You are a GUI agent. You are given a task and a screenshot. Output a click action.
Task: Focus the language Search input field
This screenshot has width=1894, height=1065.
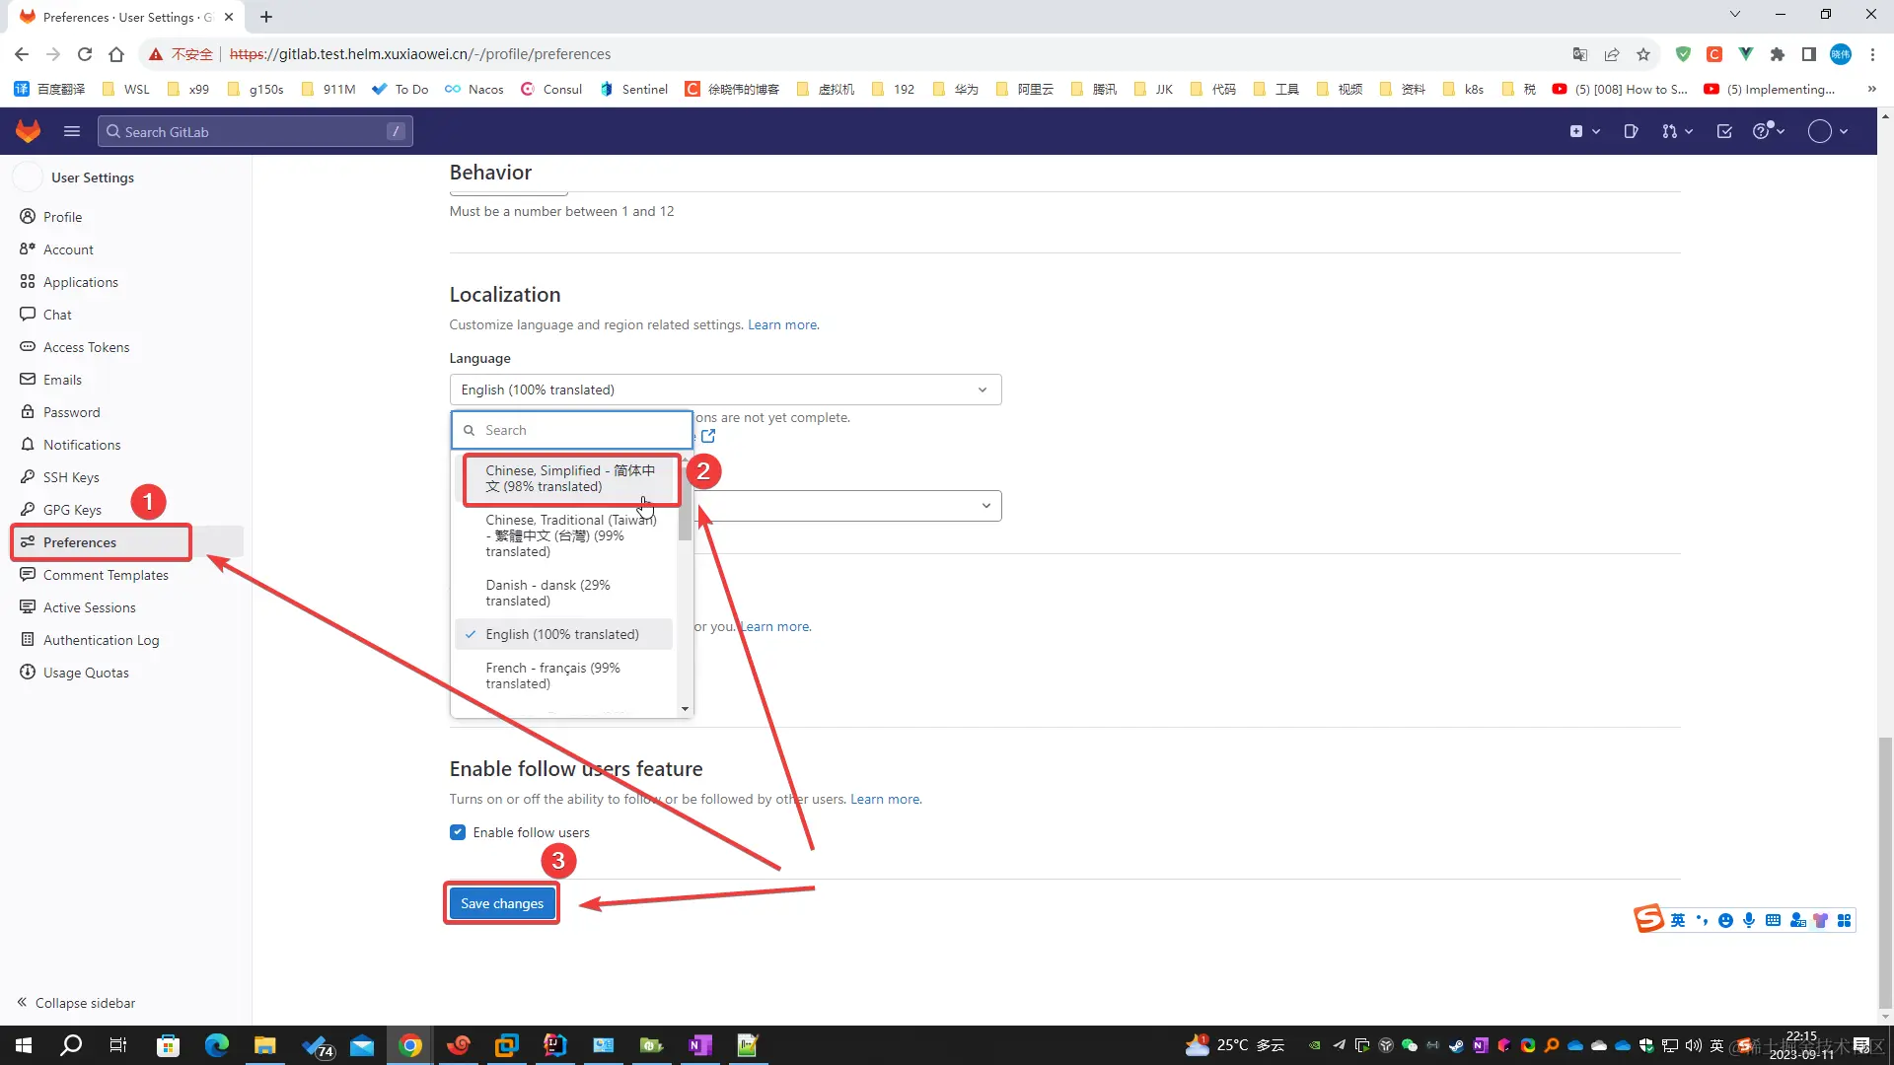coord(582,430)
